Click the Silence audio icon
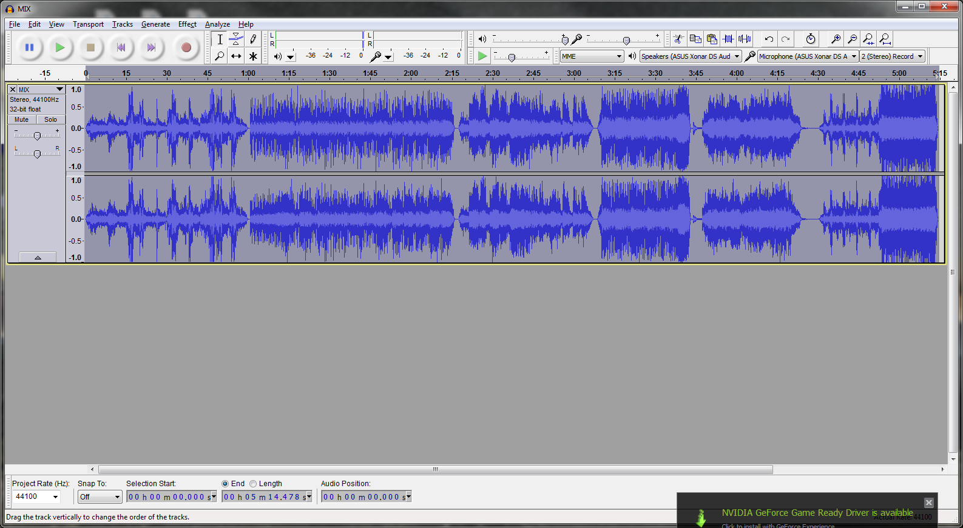Viewport: 963px width, 528px height. (x=745, y=39)
